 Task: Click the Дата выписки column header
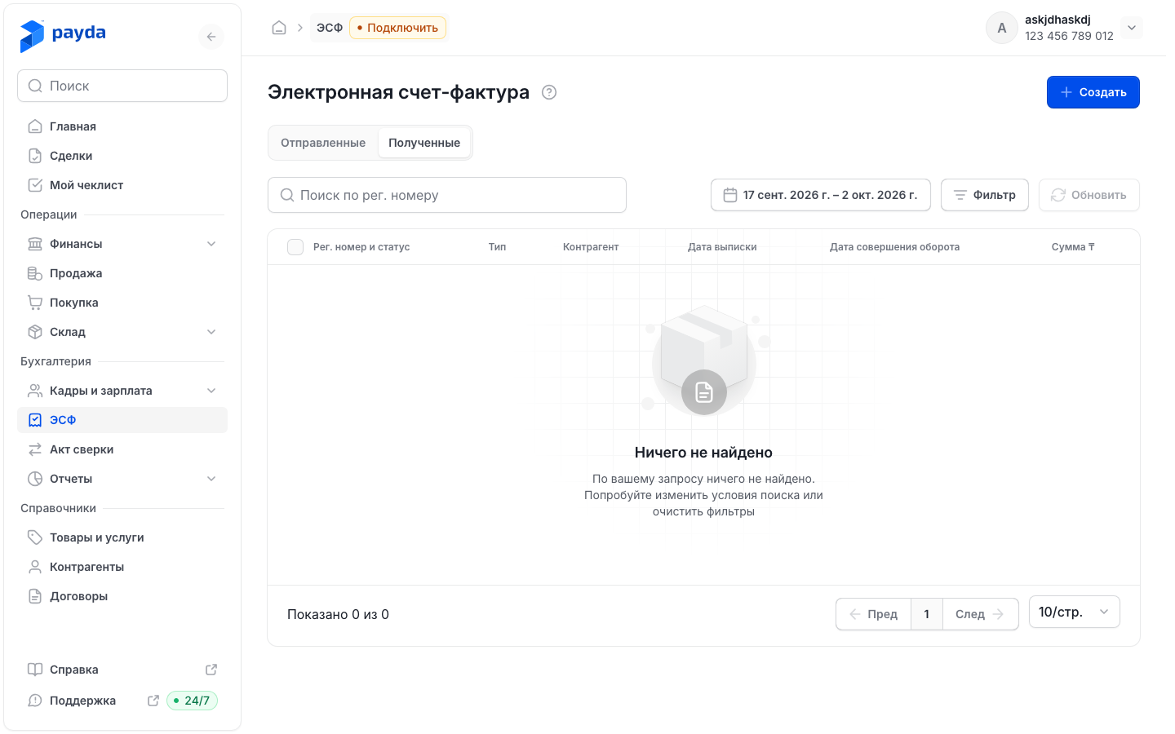pos(722,247)
